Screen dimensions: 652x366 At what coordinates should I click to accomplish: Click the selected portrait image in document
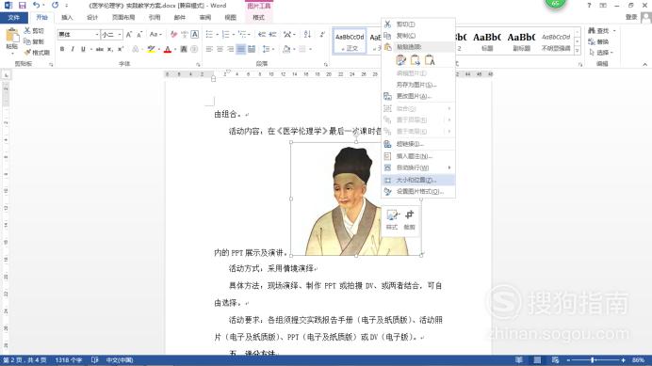click(x=356, y=199)
